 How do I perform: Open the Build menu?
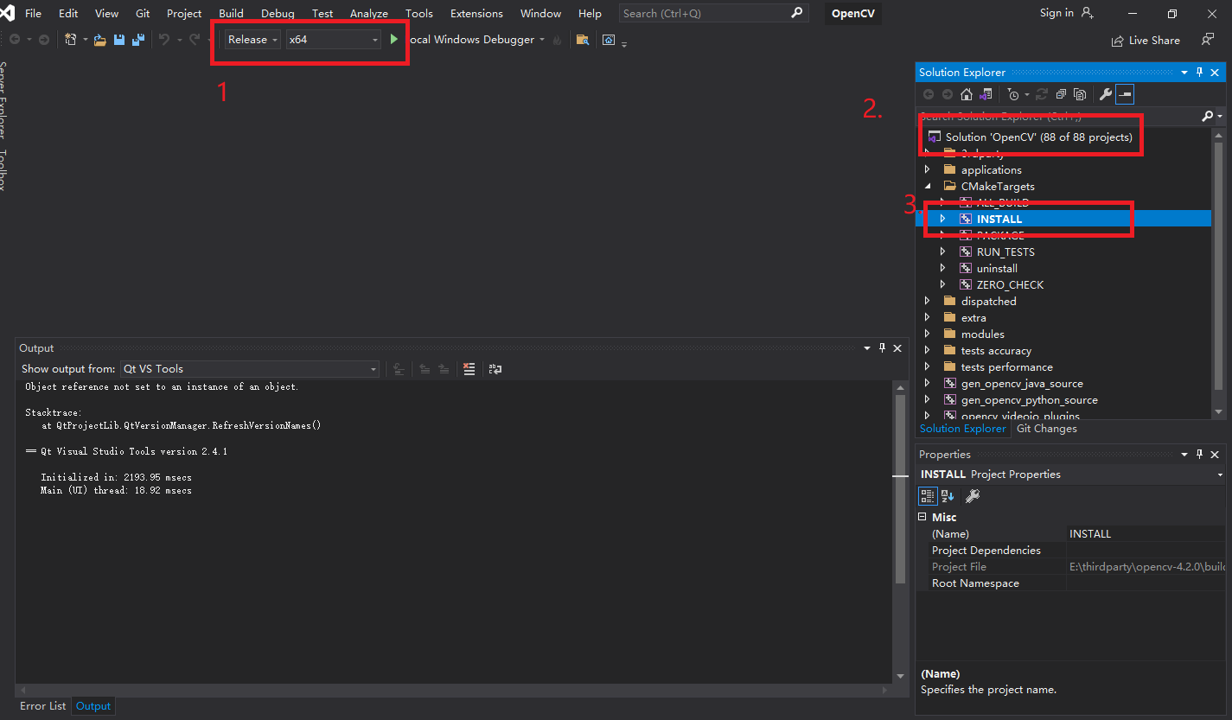point(231,13)
